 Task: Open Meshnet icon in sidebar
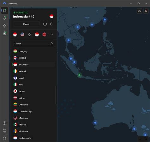4,26
